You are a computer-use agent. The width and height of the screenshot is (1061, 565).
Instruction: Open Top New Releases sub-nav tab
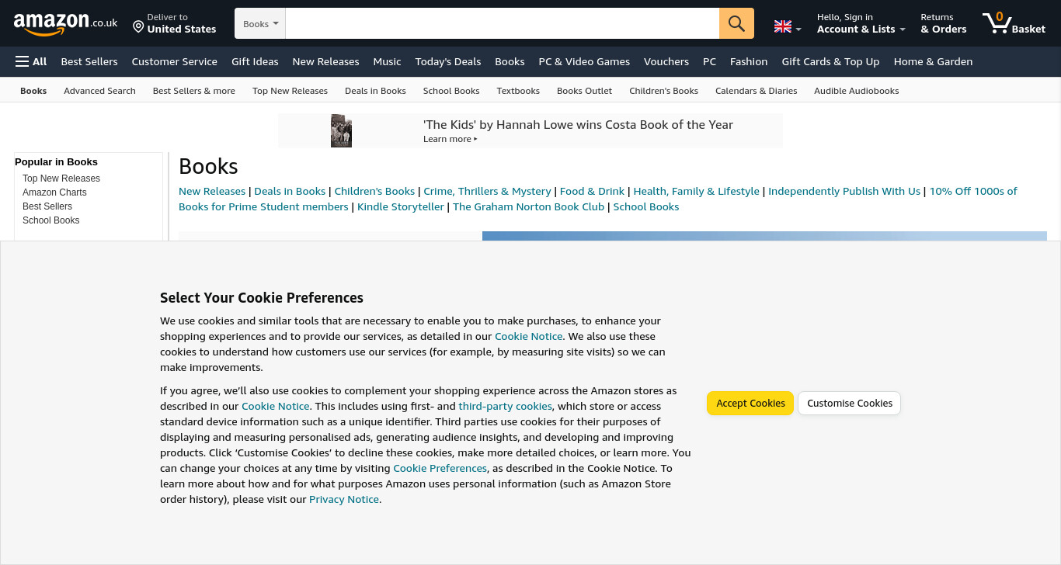pos(290,91)
